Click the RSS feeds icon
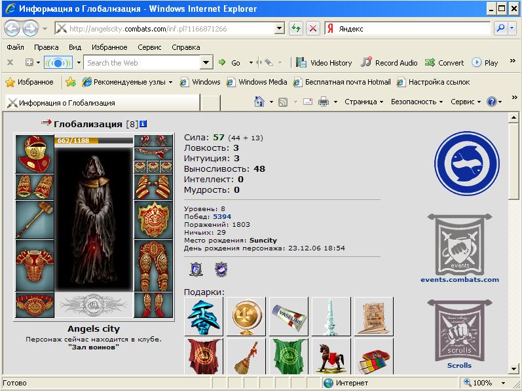Screen dimensions: 522x392 pyautogui.click(x=283, y=102)
